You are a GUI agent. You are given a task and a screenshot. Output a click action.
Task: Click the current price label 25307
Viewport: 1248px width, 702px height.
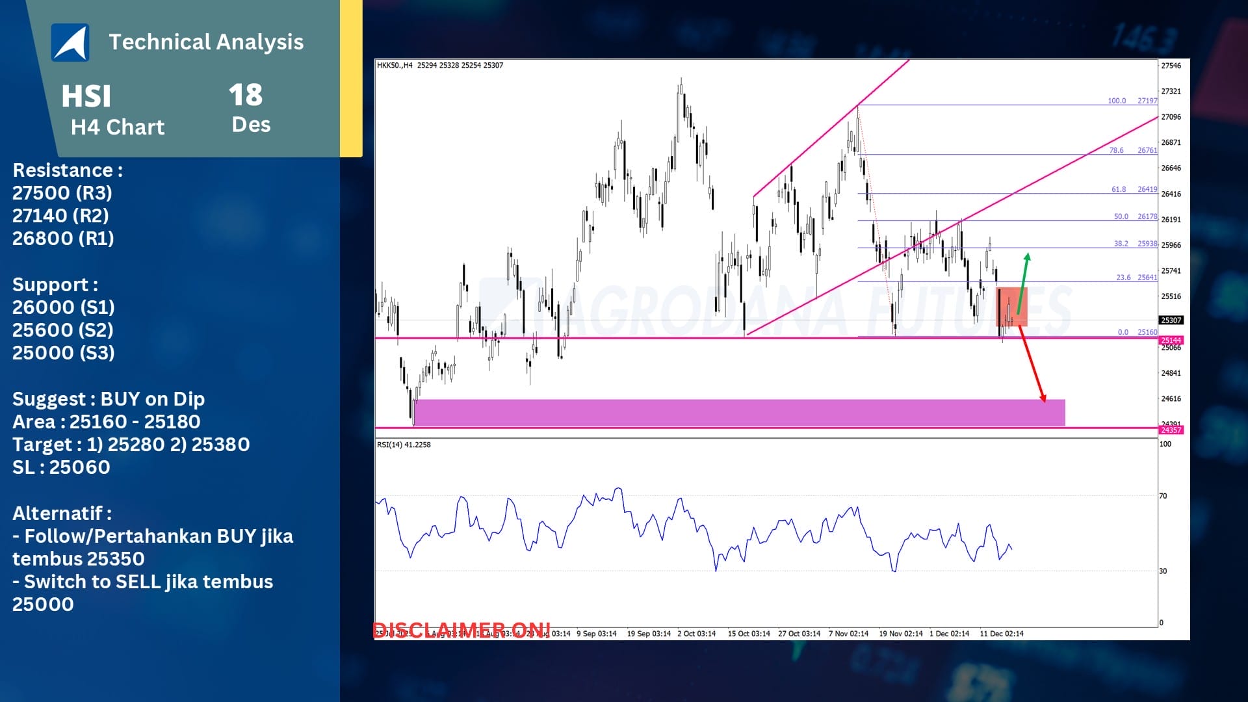(x=1171, y=320)
